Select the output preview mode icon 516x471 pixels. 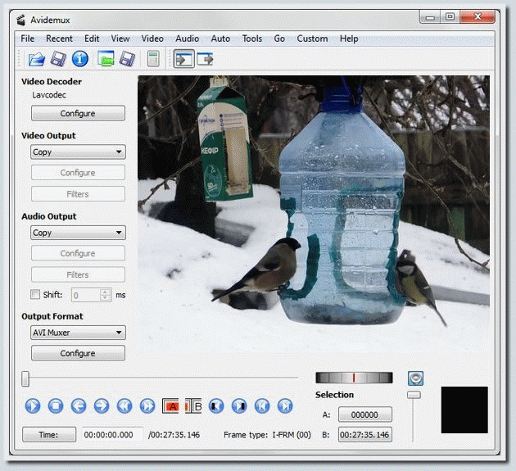205,59
